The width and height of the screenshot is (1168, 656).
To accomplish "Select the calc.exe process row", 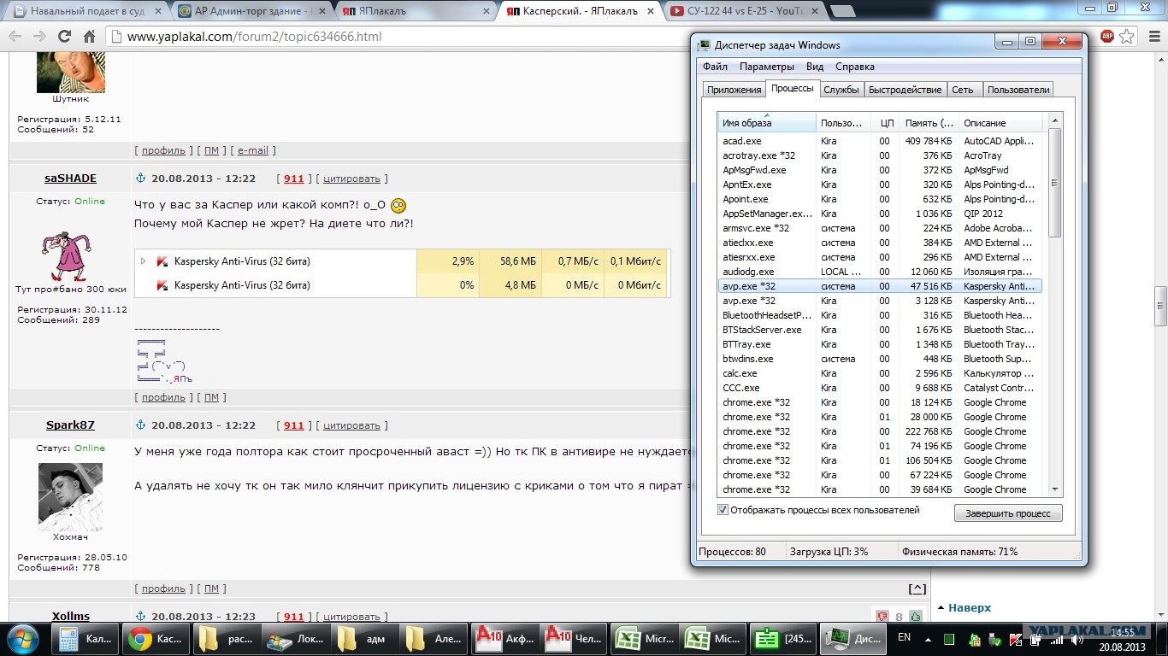I will 880,373.
